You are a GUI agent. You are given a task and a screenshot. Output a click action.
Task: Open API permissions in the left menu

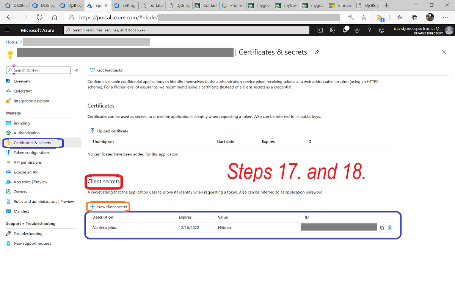pyautogui.click(x=28, y=162)
